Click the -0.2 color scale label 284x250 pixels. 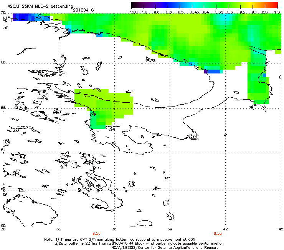pos(241,12)
